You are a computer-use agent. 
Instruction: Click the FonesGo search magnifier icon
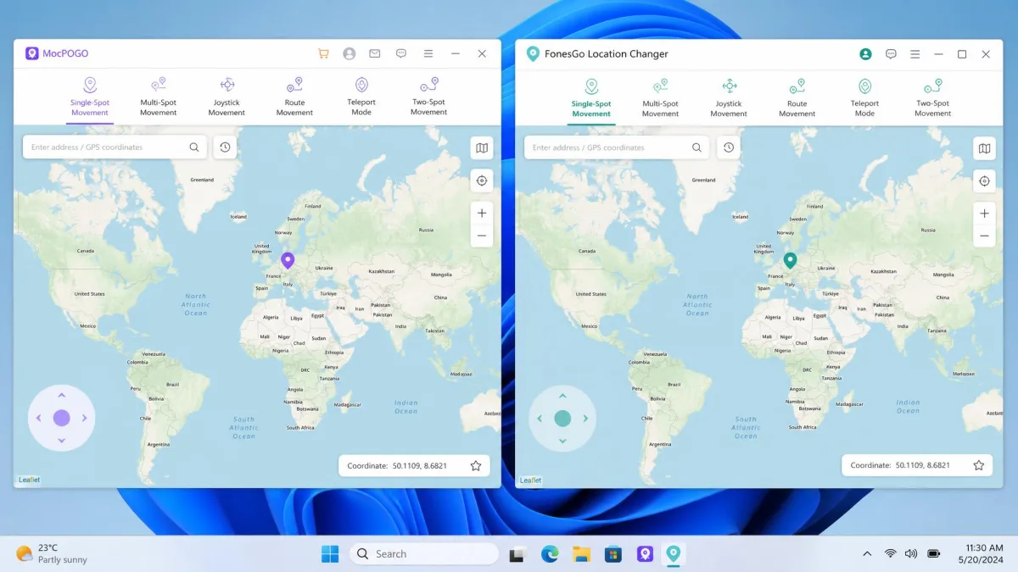[697, 147]
